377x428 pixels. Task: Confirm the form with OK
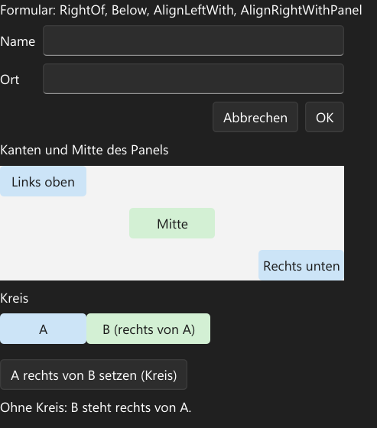(x=324, y=117)
